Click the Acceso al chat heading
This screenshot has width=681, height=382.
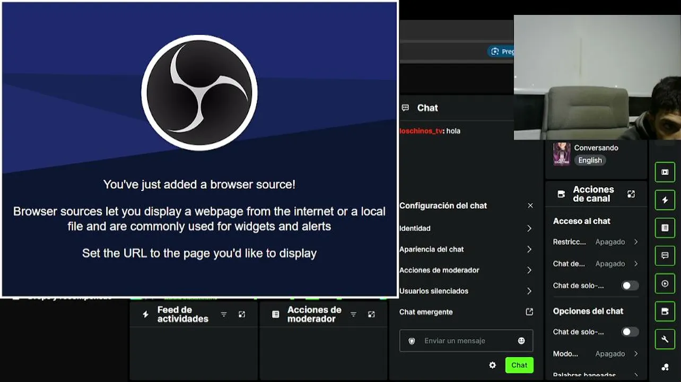coord(582,221)
